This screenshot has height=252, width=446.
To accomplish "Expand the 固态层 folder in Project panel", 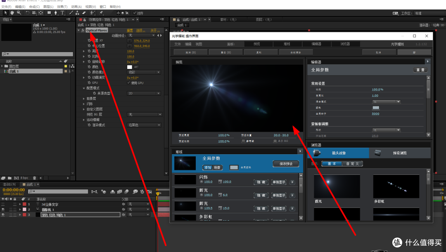I will point(2,66).
